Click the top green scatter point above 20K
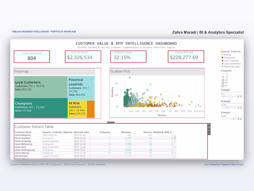This screenshot has width=254, height=191. 130,78
